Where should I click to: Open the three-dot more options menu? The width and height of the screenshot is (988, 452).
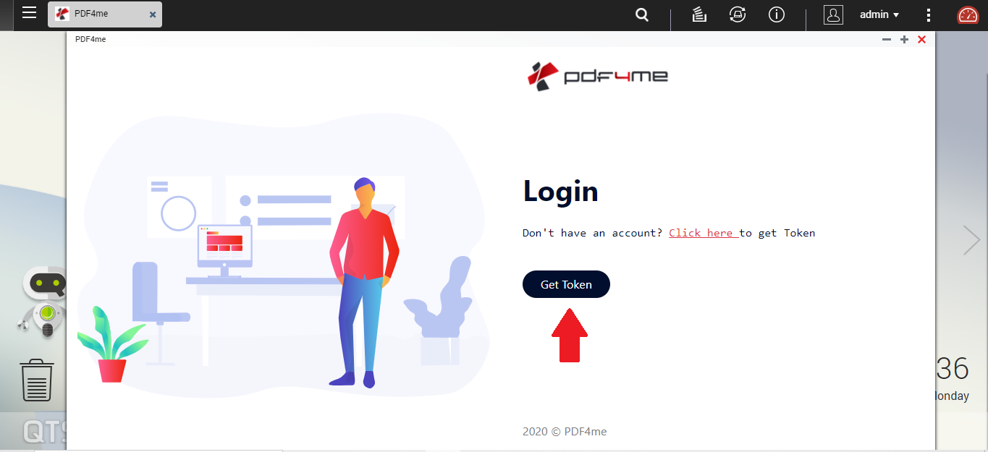(x=929, y=14)
